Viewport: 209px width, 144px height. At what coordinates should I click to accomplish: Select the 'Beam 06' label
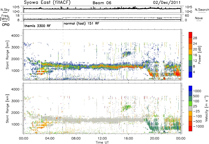[102, 3]
